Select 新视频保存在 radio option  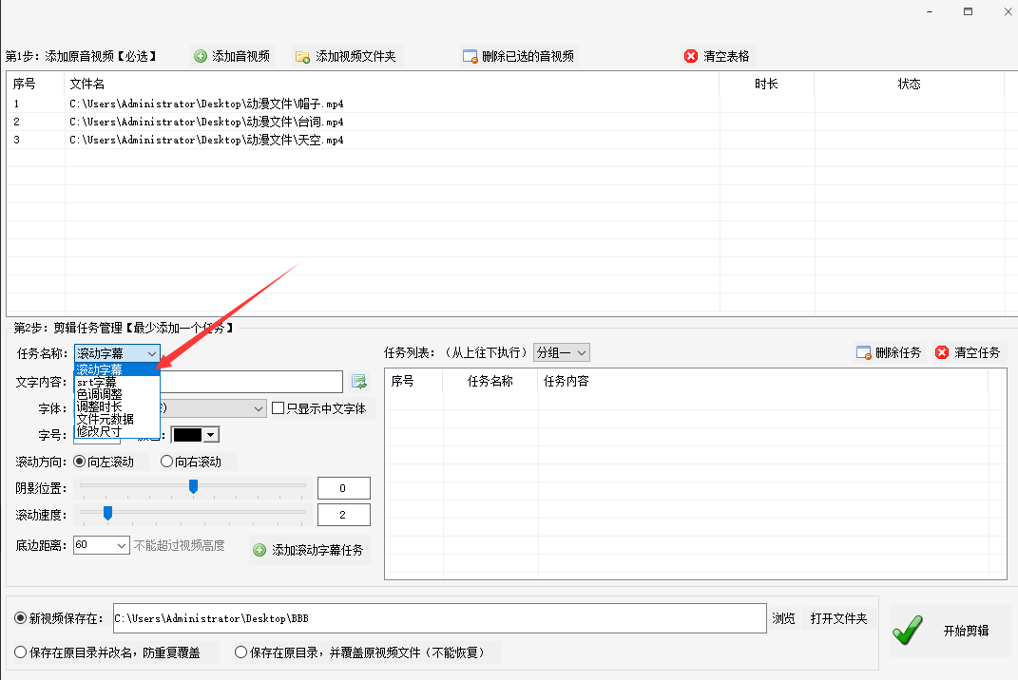20,618
